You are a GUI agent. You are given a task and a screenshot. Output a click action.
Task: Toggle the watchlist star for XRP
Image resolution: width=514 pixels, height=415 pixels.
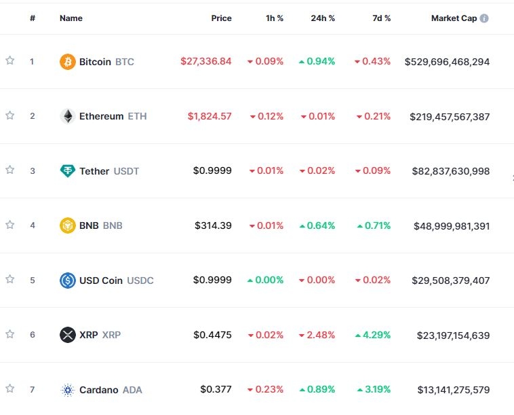click(x=10, y=334)
